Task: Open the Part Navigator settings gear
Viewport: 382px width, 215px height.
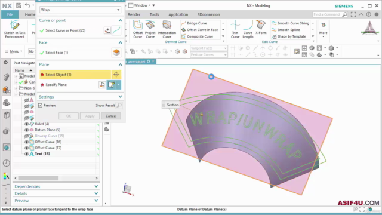Action: pyautogui.click(x=6, y=63)
